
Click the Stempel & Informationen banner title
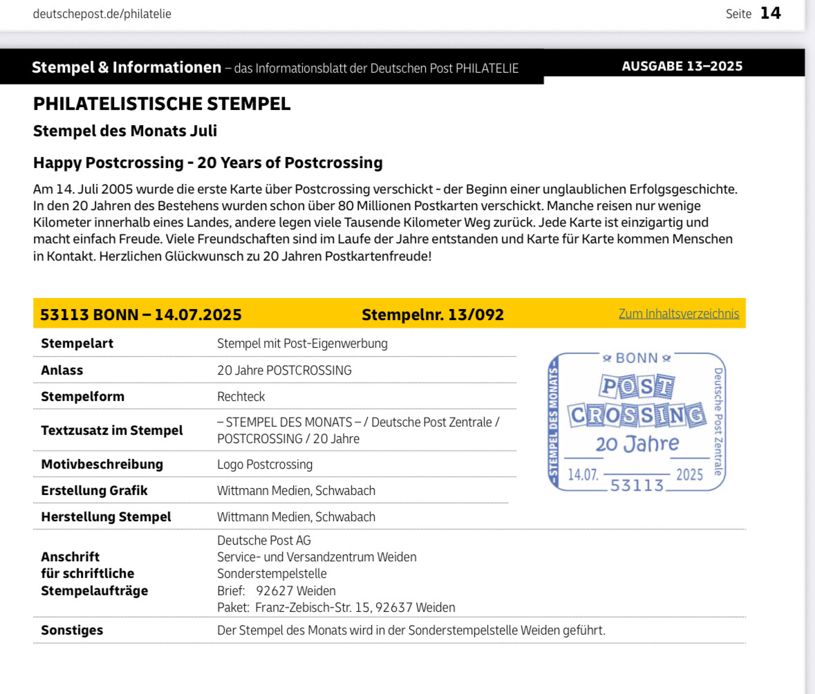point(127,67)
